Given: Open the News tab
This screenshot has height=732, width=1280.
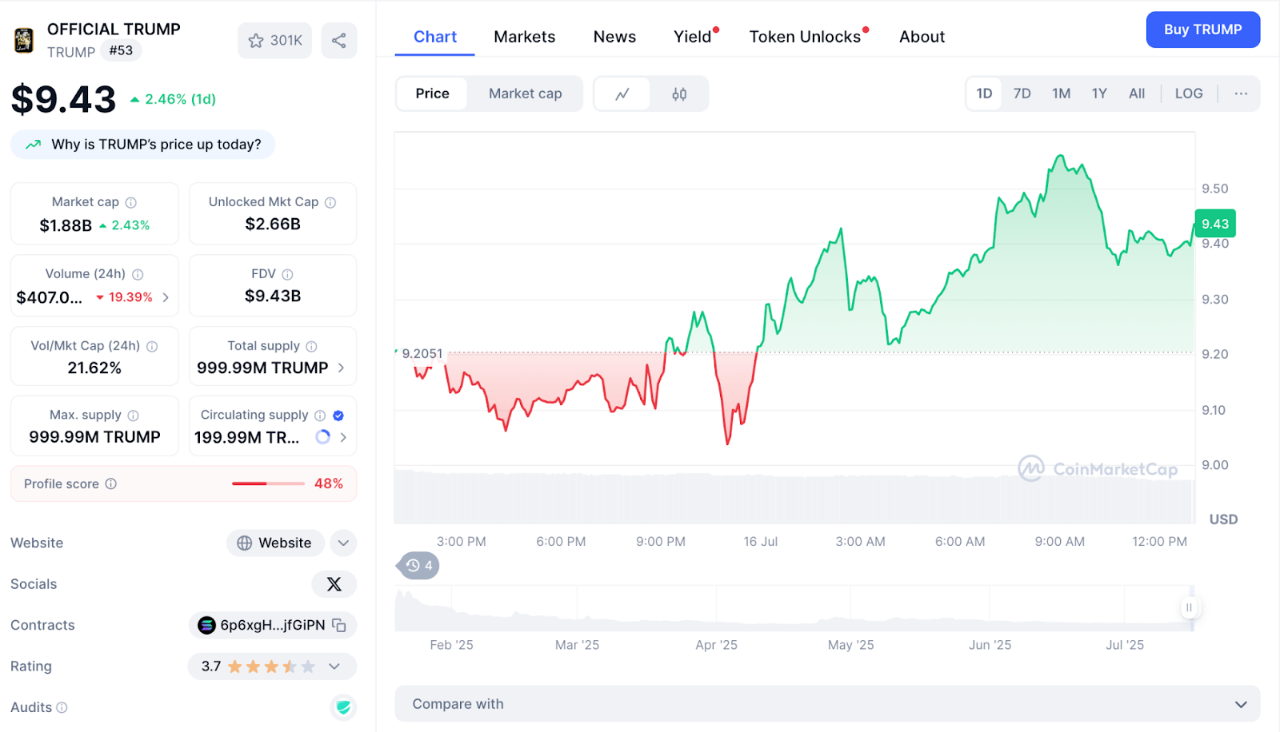Looking at the screenshot, I should click(x=614, y=37).
